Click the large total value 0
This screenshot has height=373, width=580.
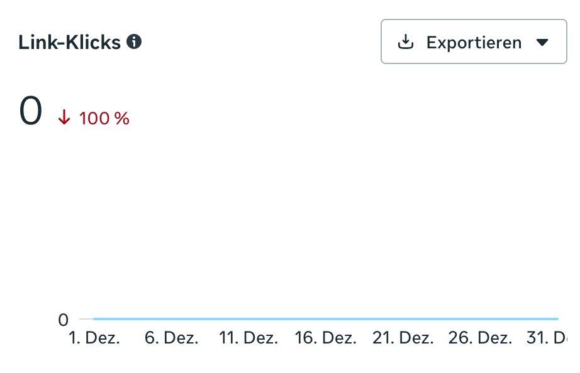(x=31, y=112)
